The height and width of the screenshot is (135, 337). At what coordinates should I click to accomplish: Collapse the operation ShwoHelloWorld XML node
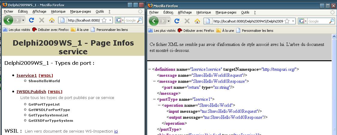coord(159,105)
